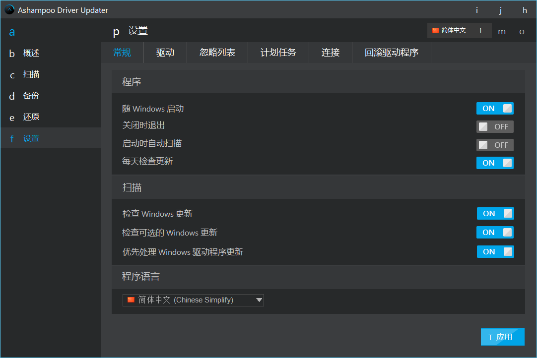Click the leftmost icon at the title bar's right
Image resolution: width=537 pixels, height=358 pixels.
click(x=476, y=10)
